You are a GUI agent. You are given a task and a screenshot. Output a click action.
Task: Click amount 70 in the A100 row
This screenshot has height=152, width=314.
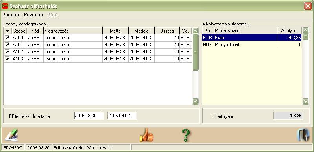click(x=167, y=38)
